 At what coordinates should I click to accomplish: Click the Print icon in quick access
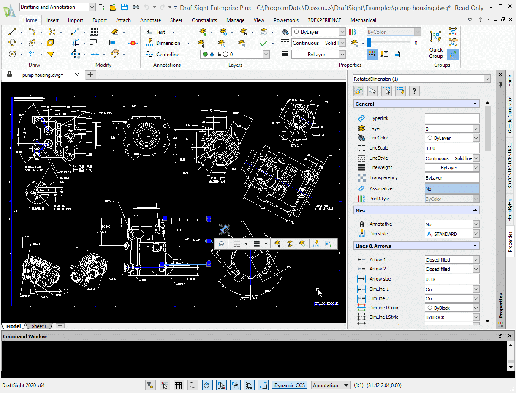(x=136, y=7)
